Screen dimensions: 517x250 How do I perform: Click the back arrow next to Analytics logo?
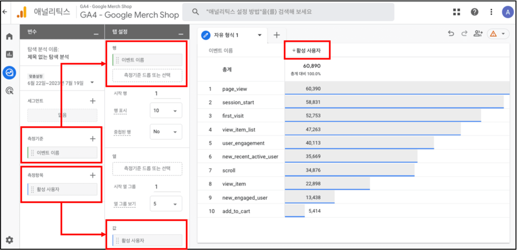point(5,12)
